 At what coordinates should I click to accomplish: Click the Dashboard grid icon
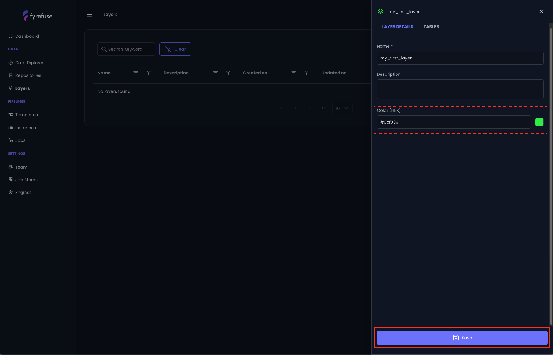(x=10, y=36)
